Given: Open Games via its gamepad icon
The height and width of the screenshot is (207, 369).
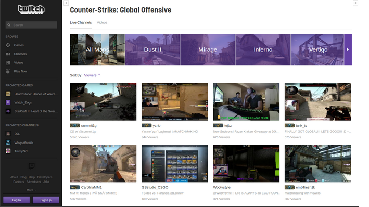Looking at the screenshot, I should pos(8,45).
